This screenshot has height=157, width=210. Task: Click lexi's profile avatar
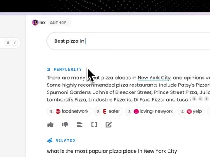click(x=35, y=23)
